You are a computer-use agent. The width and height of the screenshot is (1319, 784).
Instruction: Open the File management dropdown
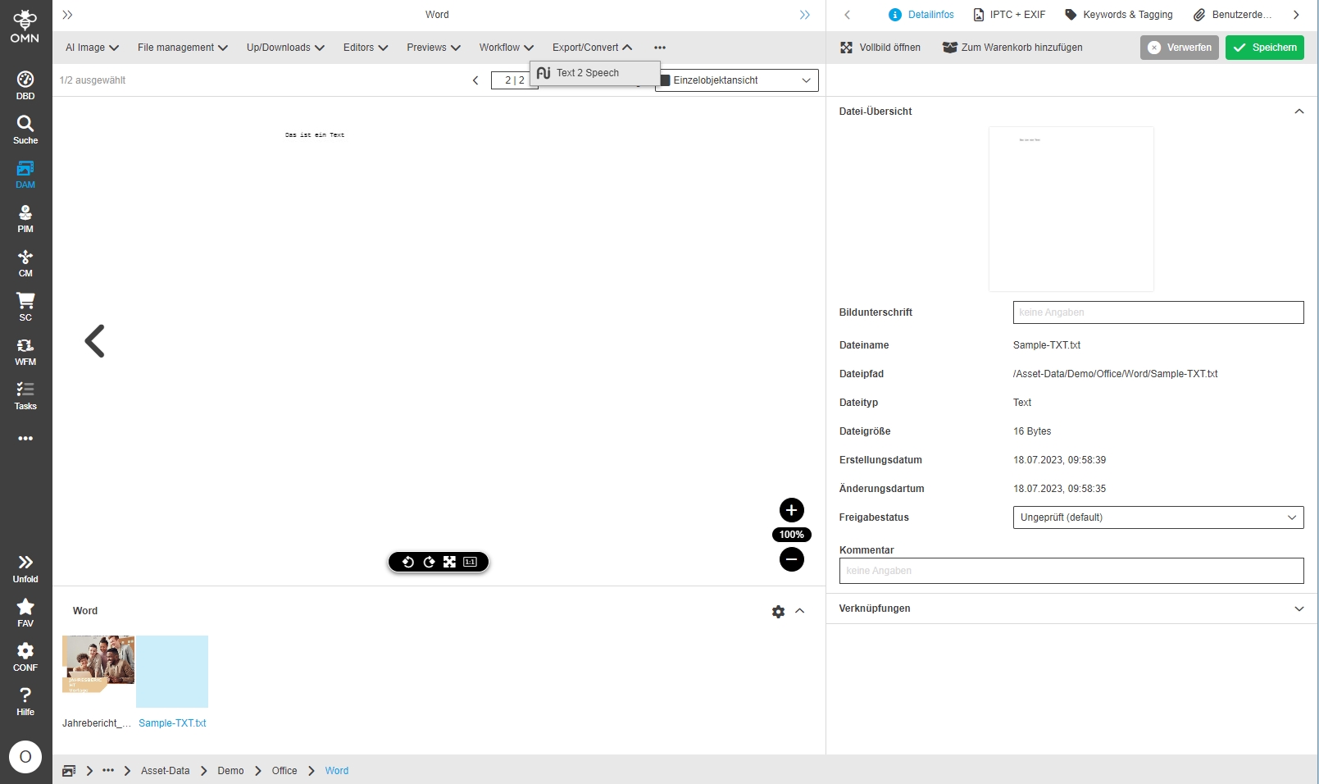coord(183,48)
